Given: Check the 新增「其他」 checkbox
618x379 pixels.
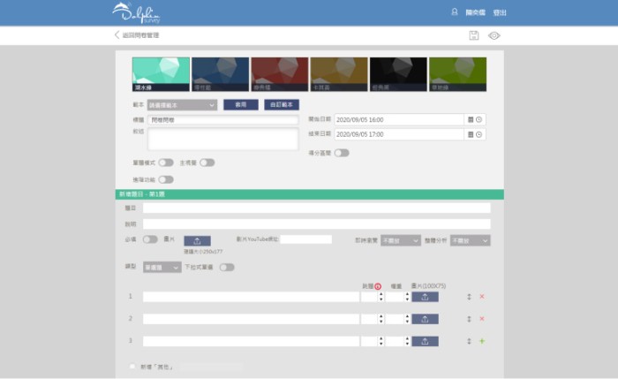Looking at the screenshot, I should click(x=133, y=366).
